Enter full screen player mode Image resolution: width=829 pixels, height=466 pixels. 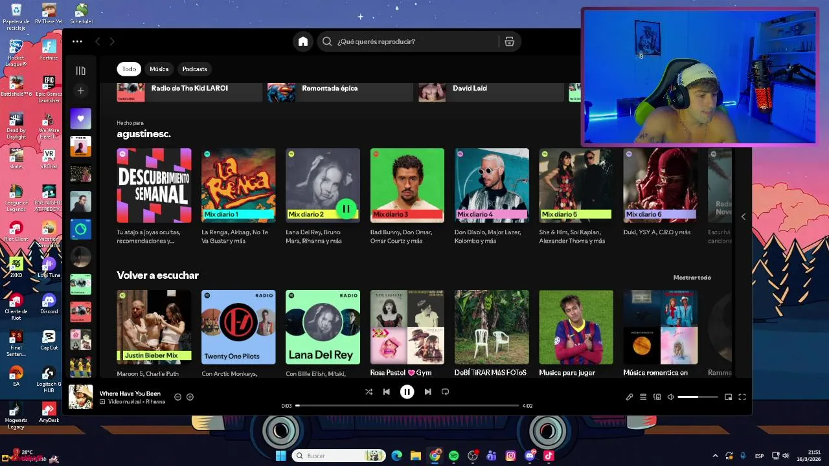pos(742,397)
